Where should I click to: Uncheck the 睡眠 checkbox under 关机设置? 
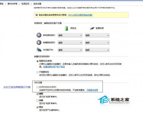tap(37, 94)
